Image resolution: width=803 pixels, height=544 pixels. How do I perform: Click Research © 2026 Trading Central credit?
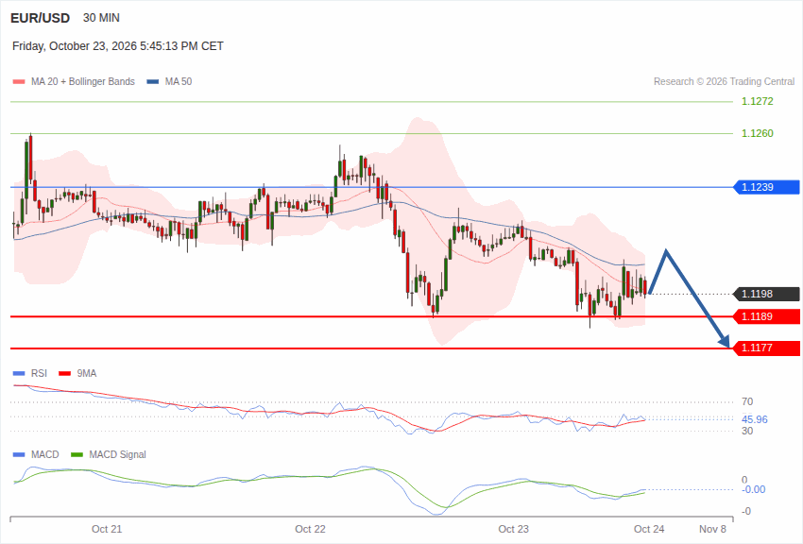[725, 82]
